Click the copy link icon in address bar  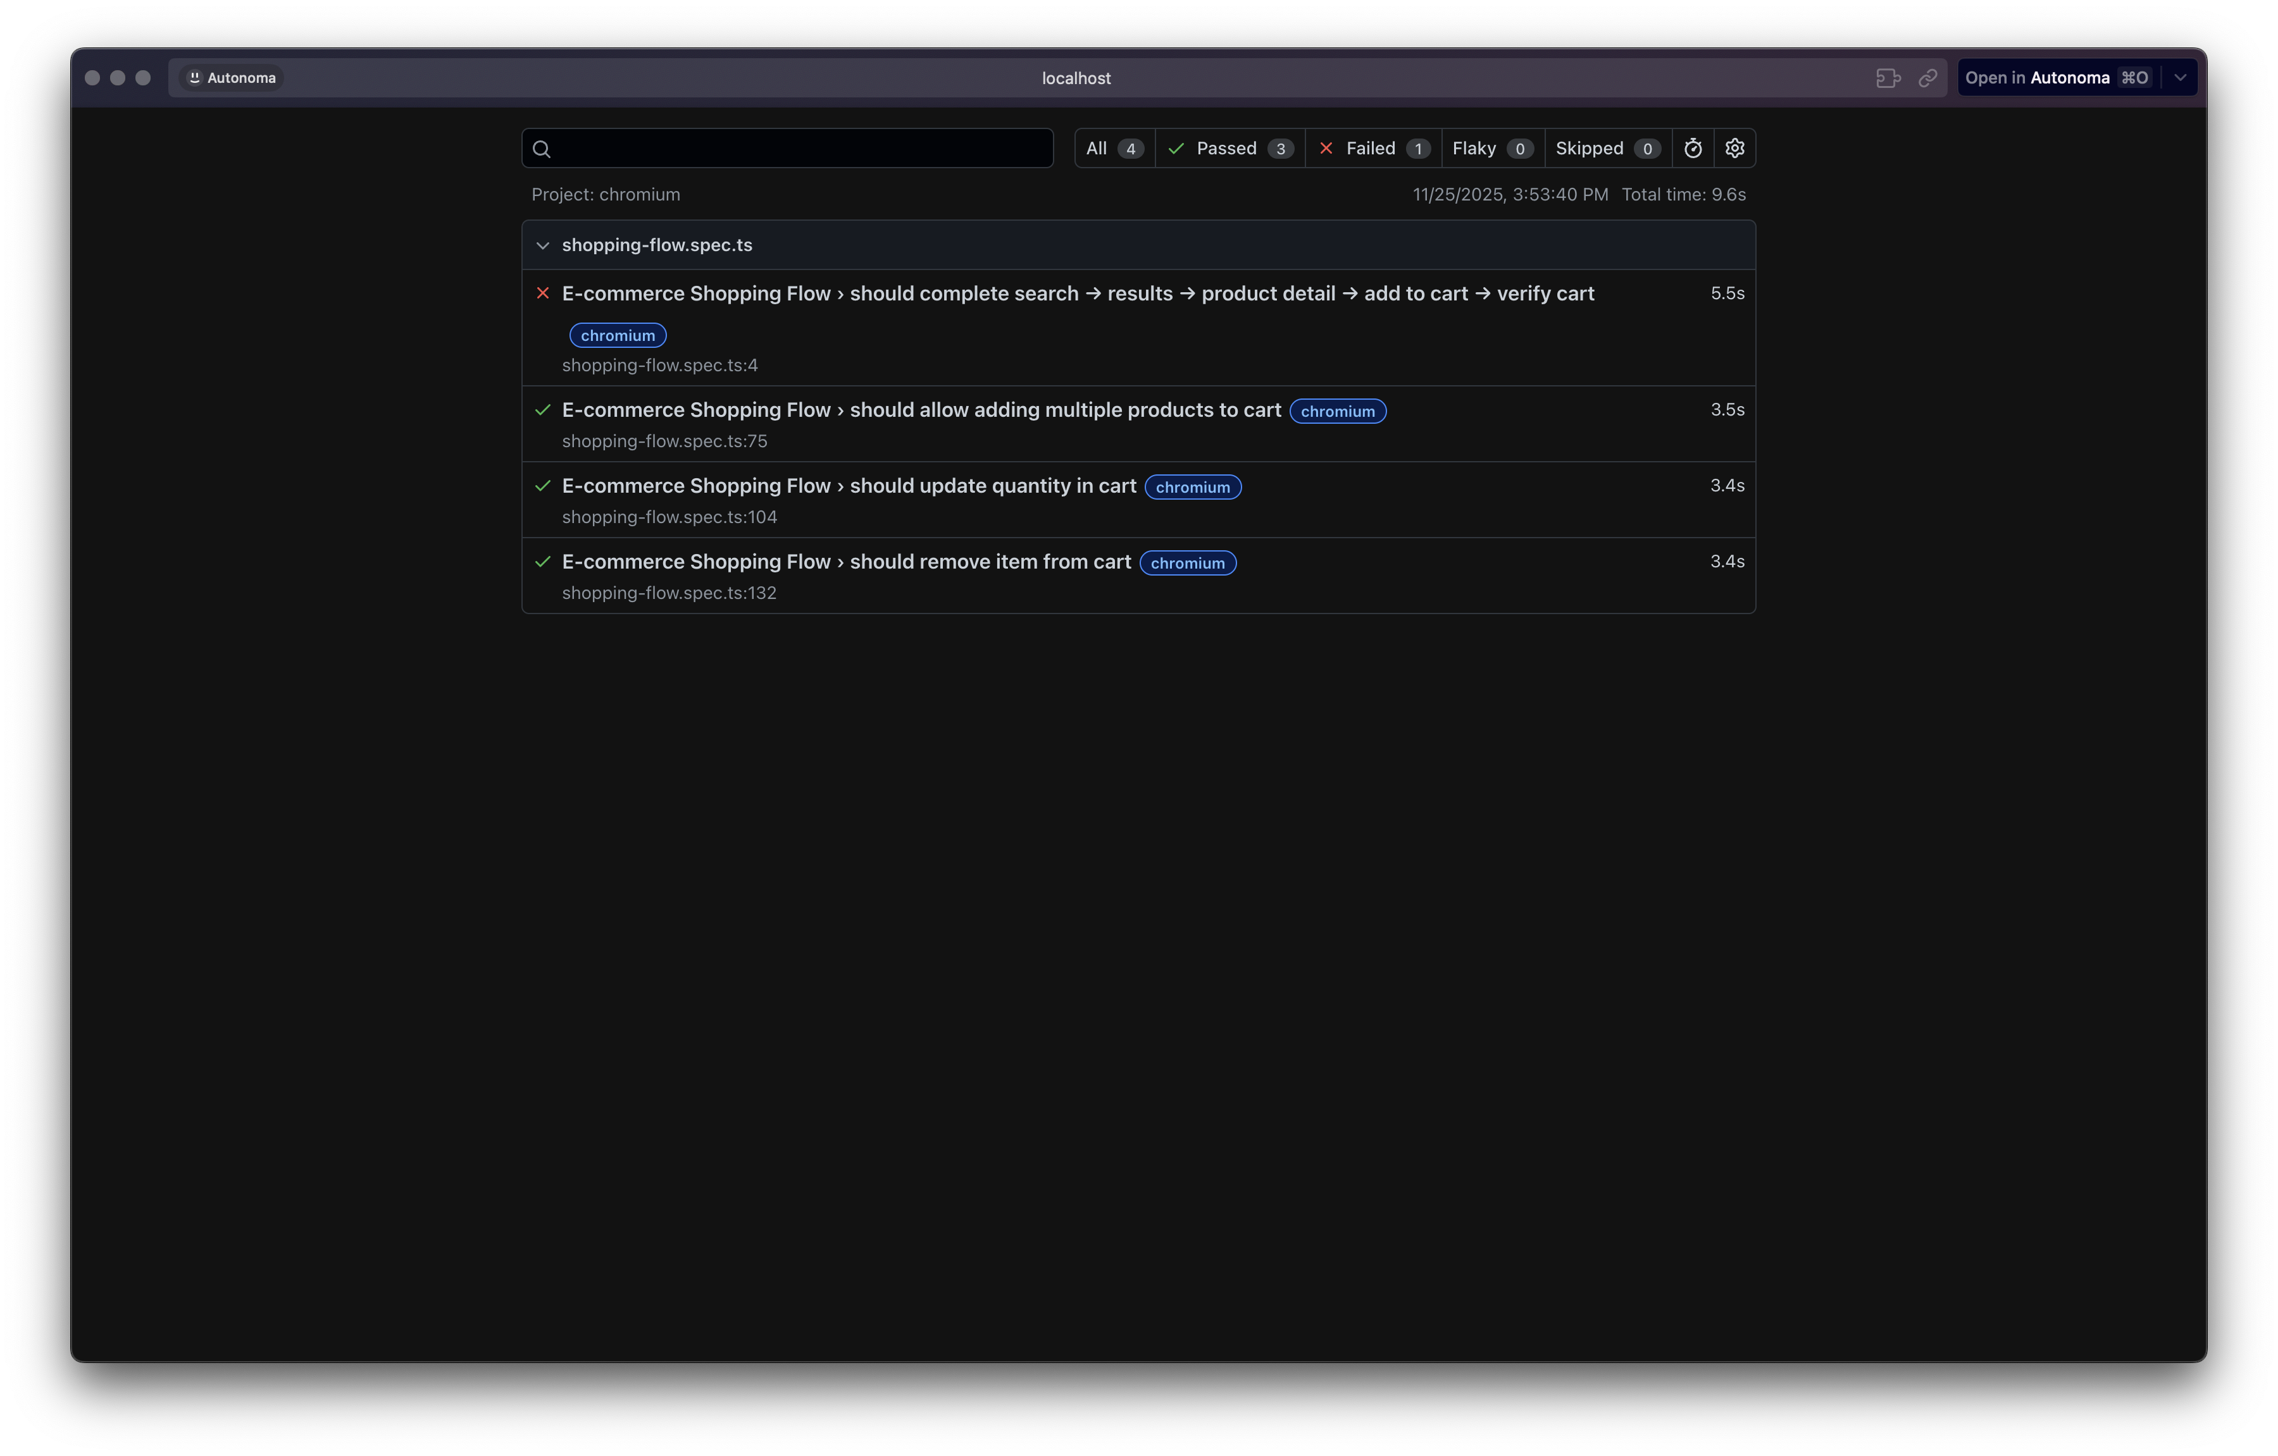[1927, 78]
